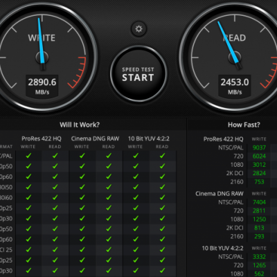The width and height of the screenshot is (277, 277).
Task: Open settings via the gear icon
Action: click(138, 29)
